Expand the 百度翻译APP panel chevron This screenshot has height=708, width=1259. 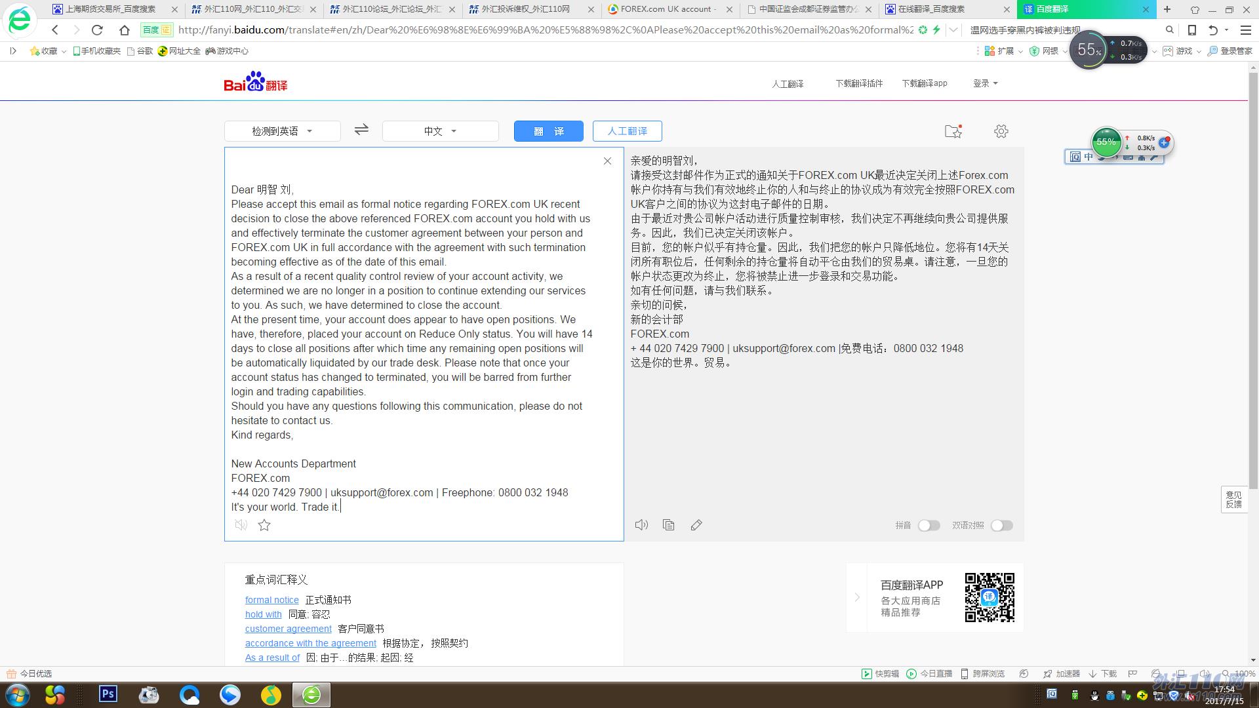pyautogui.click(x=857, y=597)
